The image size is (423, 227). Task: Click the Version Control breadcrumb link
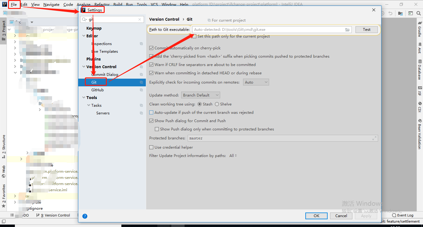click(x=164, y=19)
